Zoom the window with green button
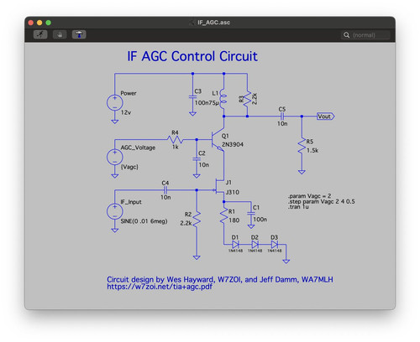 coord(48,23)
